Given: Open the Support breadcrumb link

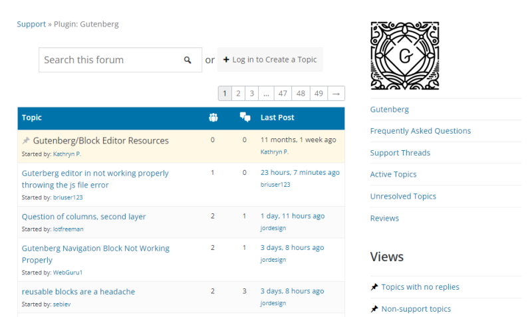Looking at the screenshot, I should pyautogui.click(x=31, y=24).
